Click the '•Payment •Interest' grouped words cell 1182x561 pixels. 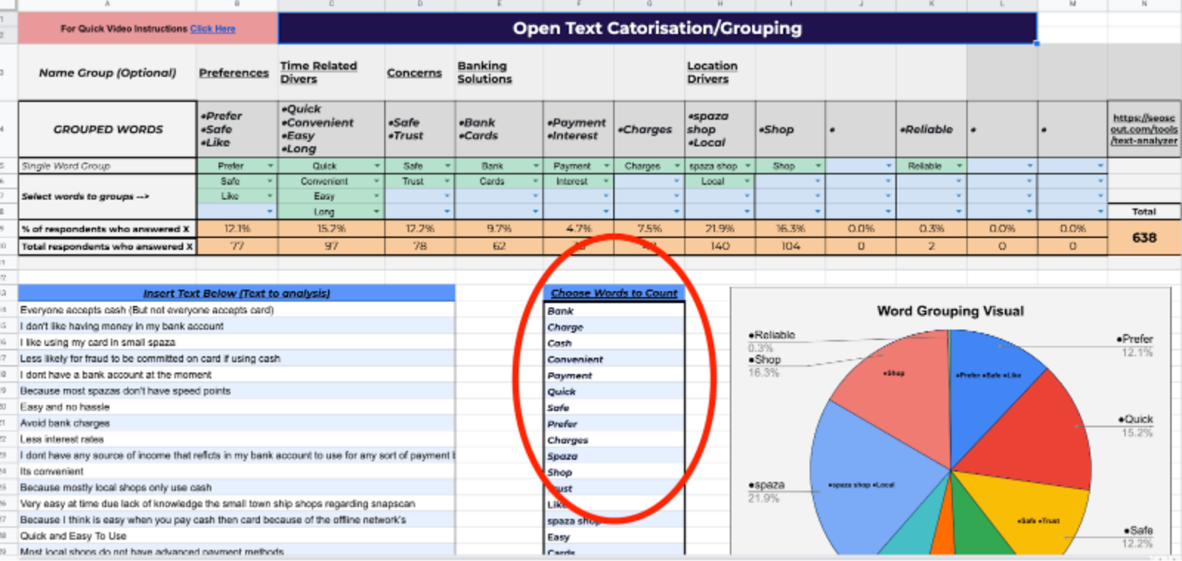578,129
